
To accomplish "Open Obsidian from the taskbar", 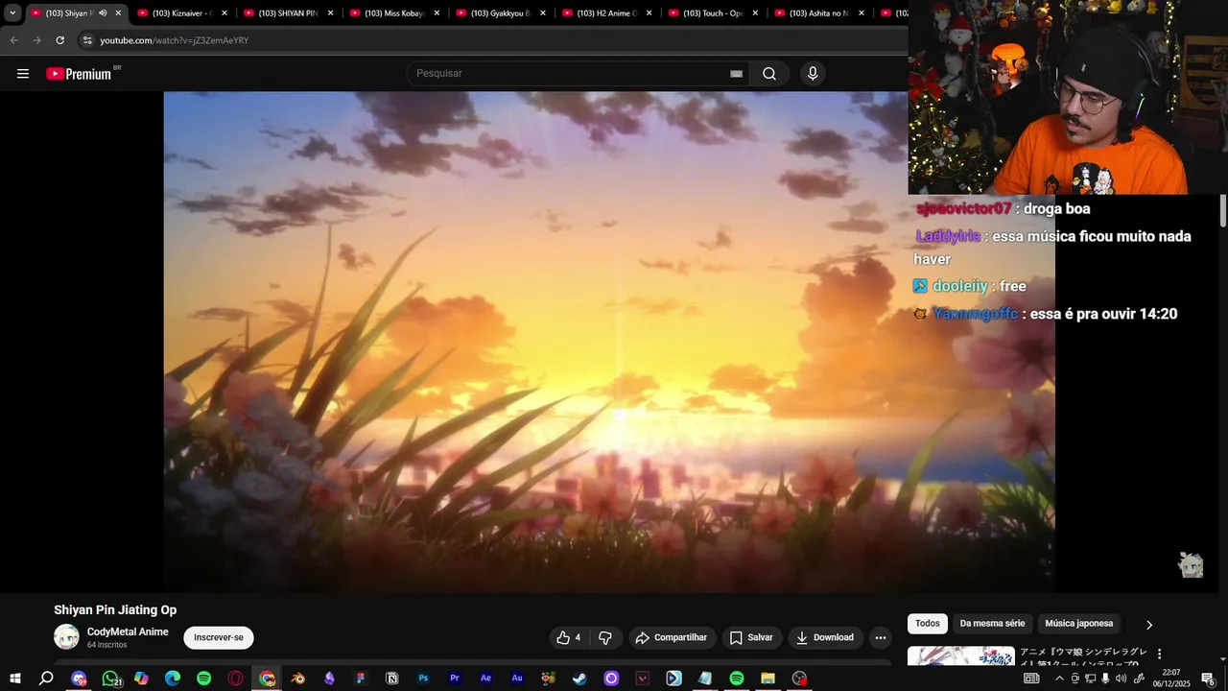I will (329, 679).
